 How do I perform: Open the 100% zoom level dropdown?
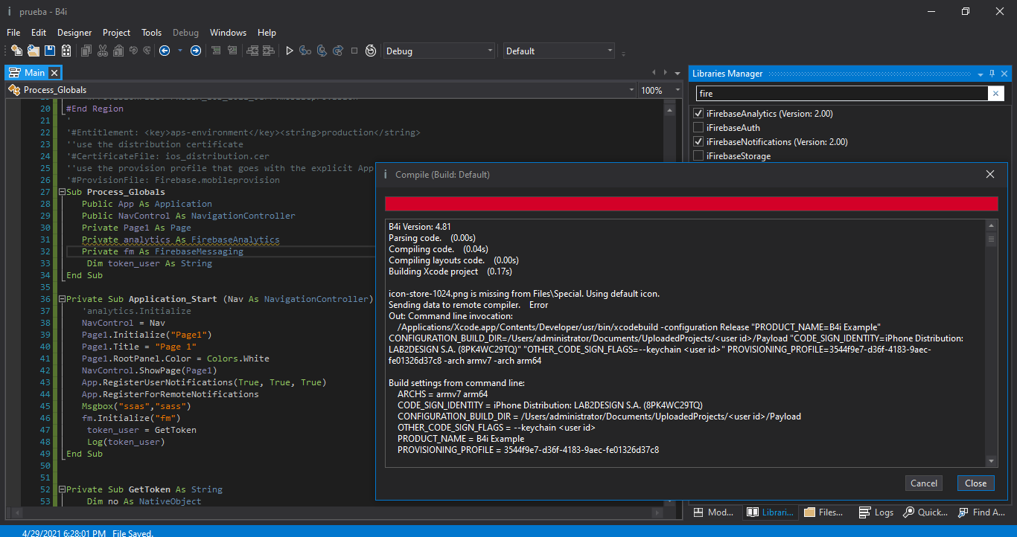[660, 90]
